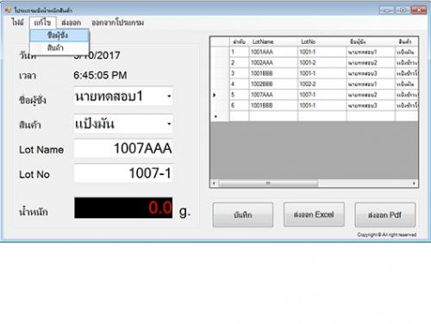This screenshot has height=324, width=431.
Task: Click LotNo cell 1002-2 in row 4
Action: point(322,84)
